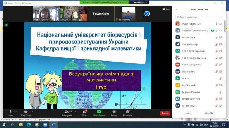Open system tray hidden icons arrow
The width and height of the screenshot is (229, 128).
[x=185, y=125]
